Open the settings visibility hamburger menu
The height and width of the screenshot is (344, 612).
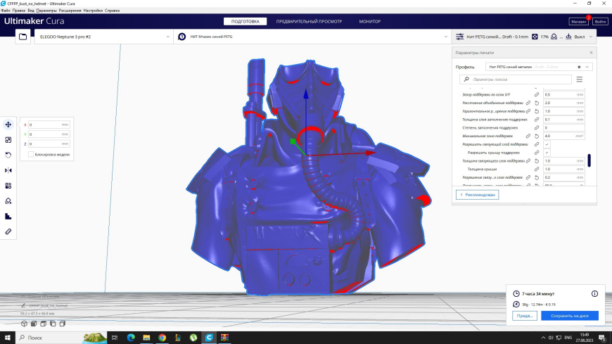click(x=580, y=79)
